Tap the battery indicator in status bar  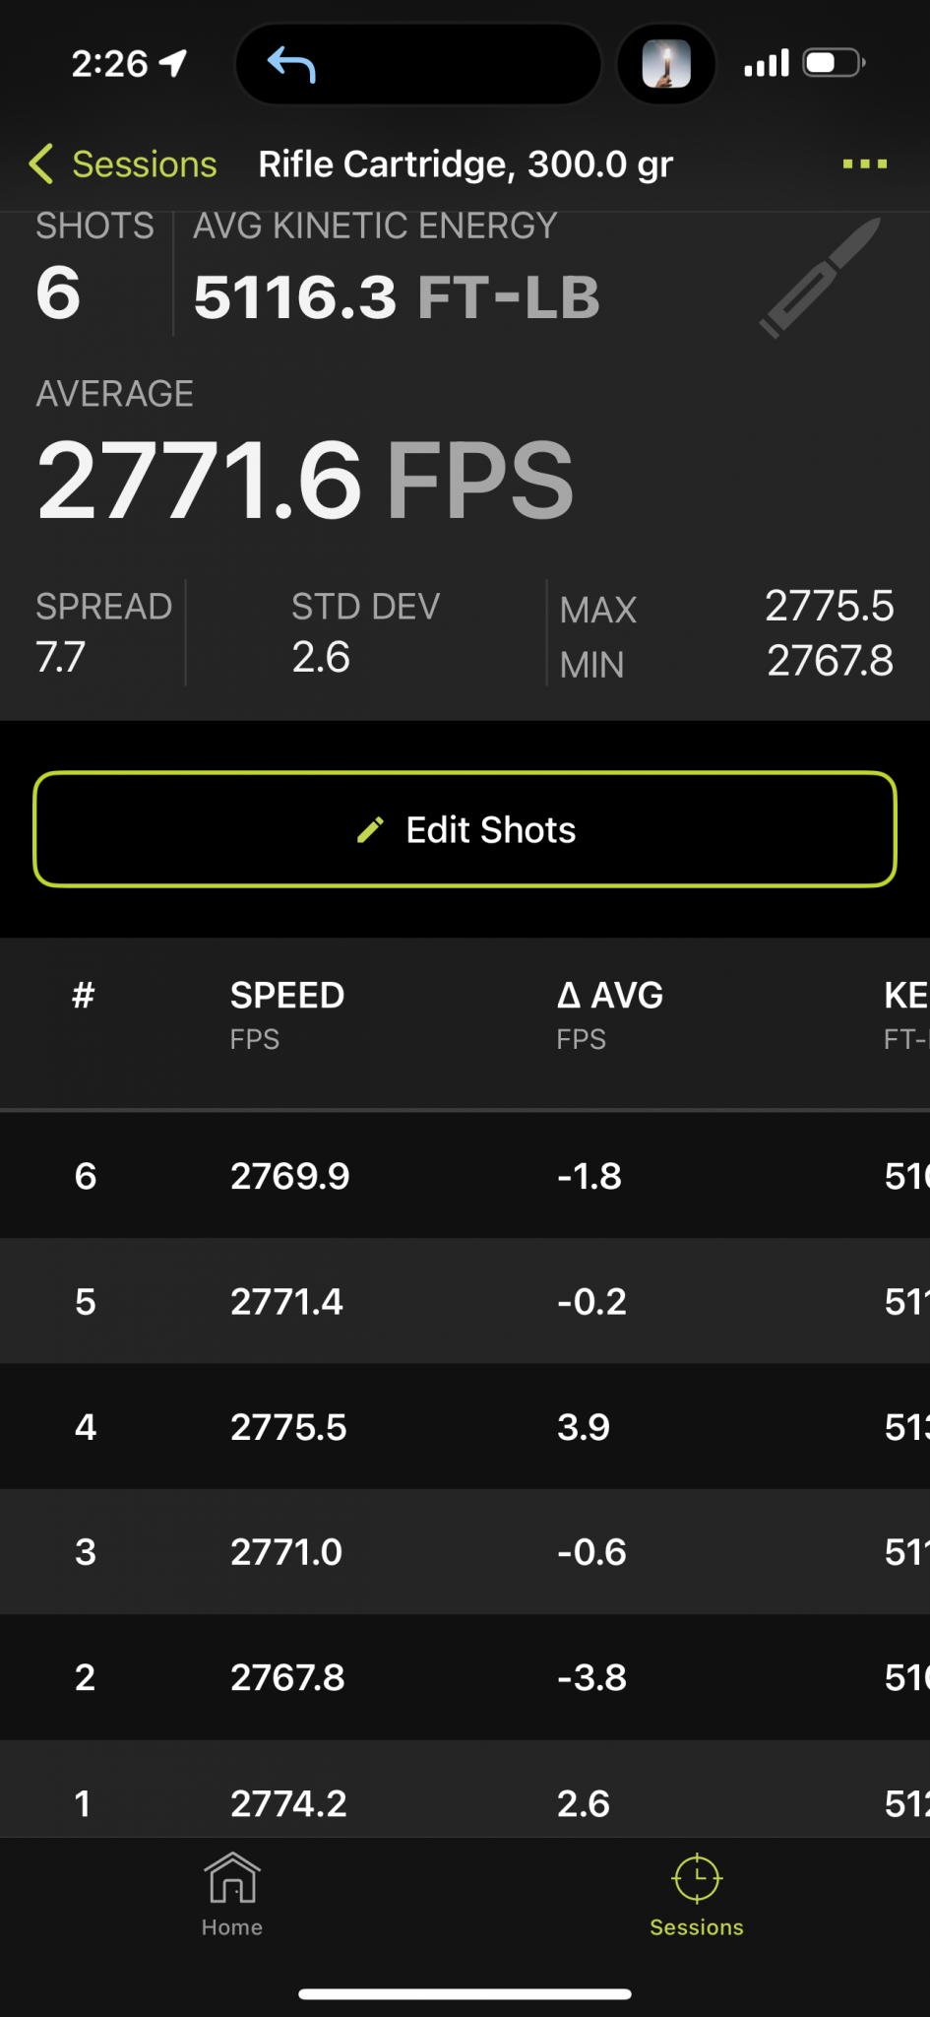[x=834, y=64]
